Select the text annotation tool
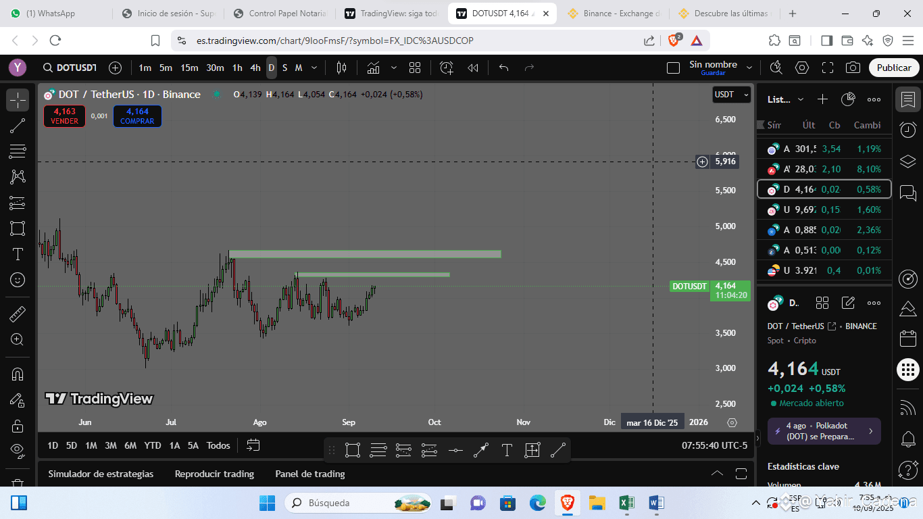 (18, 254)
